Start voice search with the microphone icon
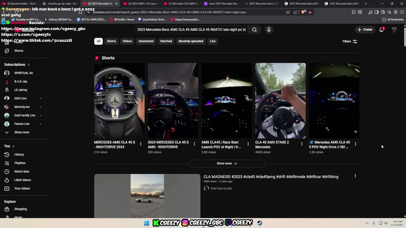Viewport: 406px width, 228px height. (x=269, y=29)
